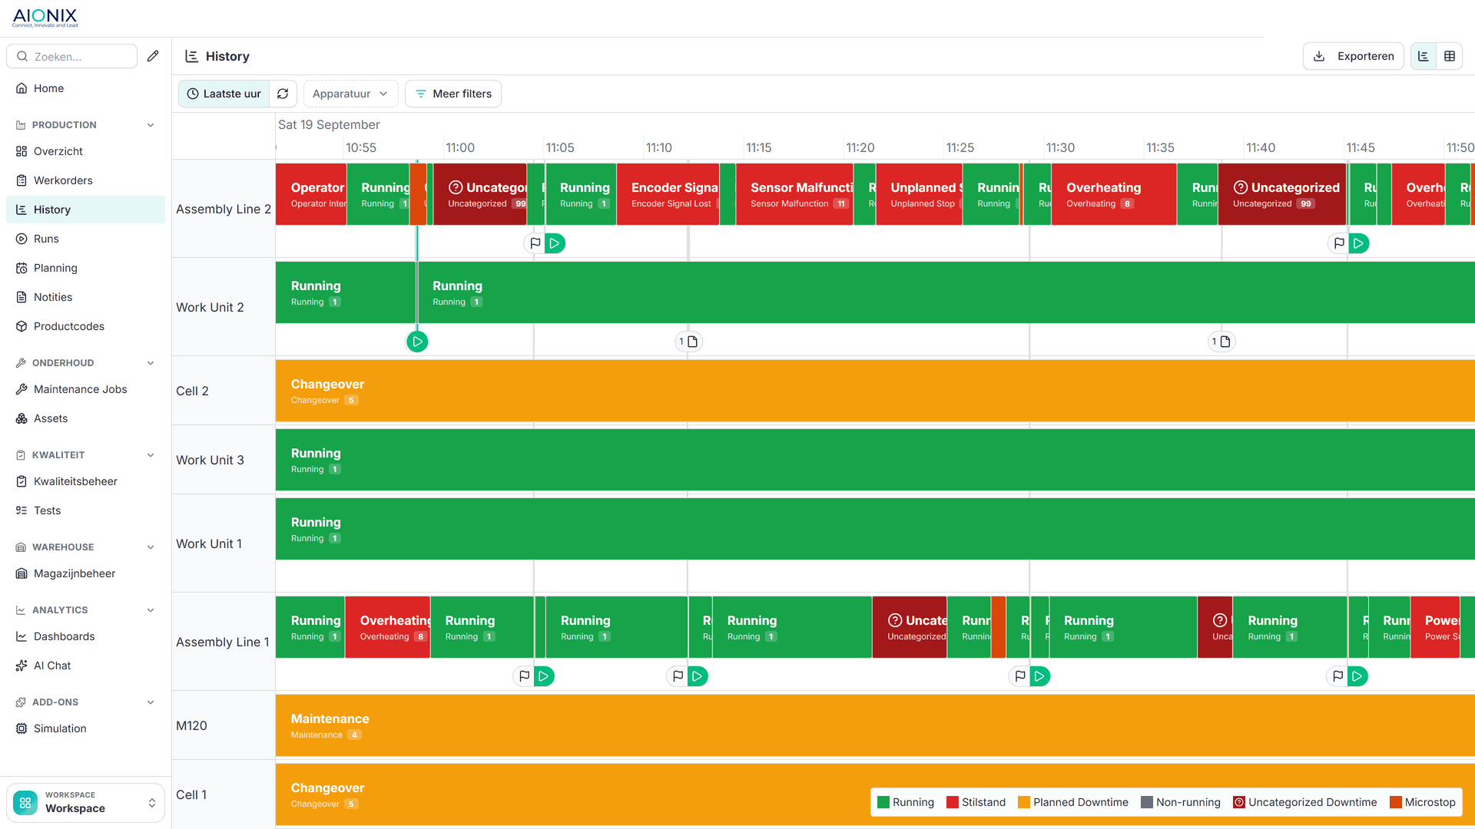
Task: Toggle Uncategorized Downtime in the legend
Action: [1305, 802]
